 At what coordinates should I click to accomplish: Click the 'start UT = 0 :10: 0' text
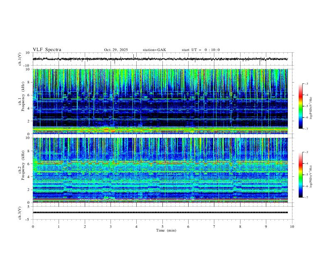tap(201, 50)
